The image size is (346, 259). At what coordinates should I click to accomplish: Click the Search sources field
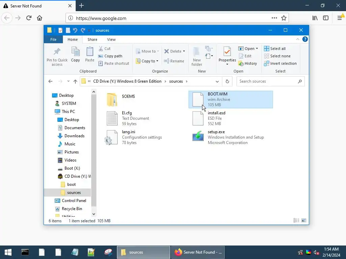271,81
